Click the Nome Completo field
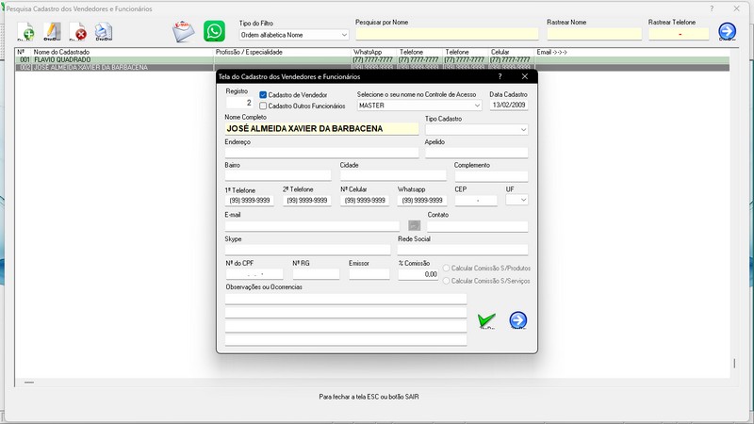The image size is (754, 424). 321,128
